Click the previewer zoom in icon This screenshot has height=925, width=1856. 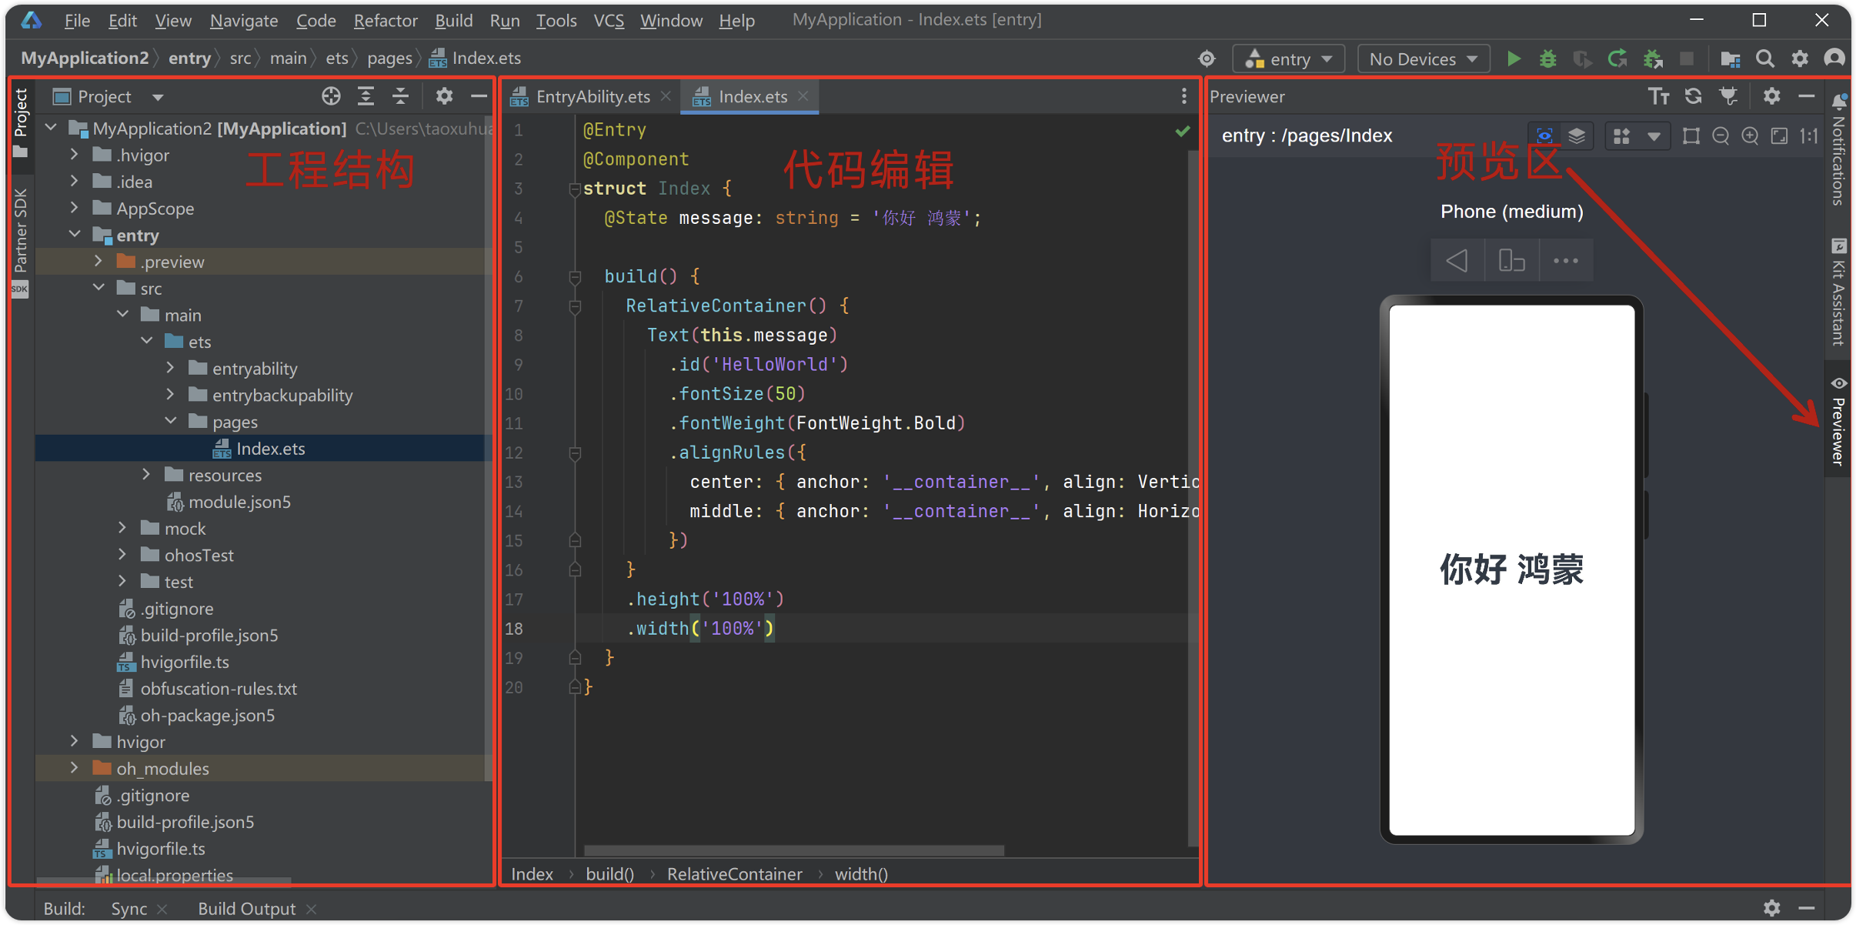tap(1750, 136)
